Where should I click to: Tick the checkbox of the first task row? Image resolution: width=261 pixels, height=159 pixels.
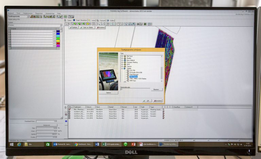tap(70, 110)
